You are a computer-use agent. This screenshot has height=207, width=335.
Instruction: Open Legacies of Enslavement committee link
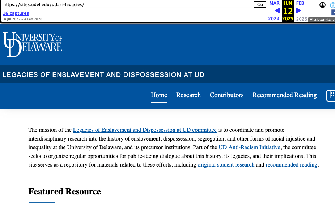[145, 130]
